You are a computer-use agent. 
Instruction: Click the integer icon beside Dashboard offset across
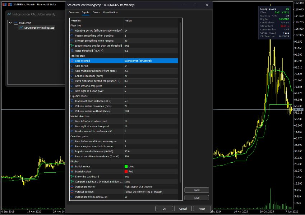tap(72, 197)
